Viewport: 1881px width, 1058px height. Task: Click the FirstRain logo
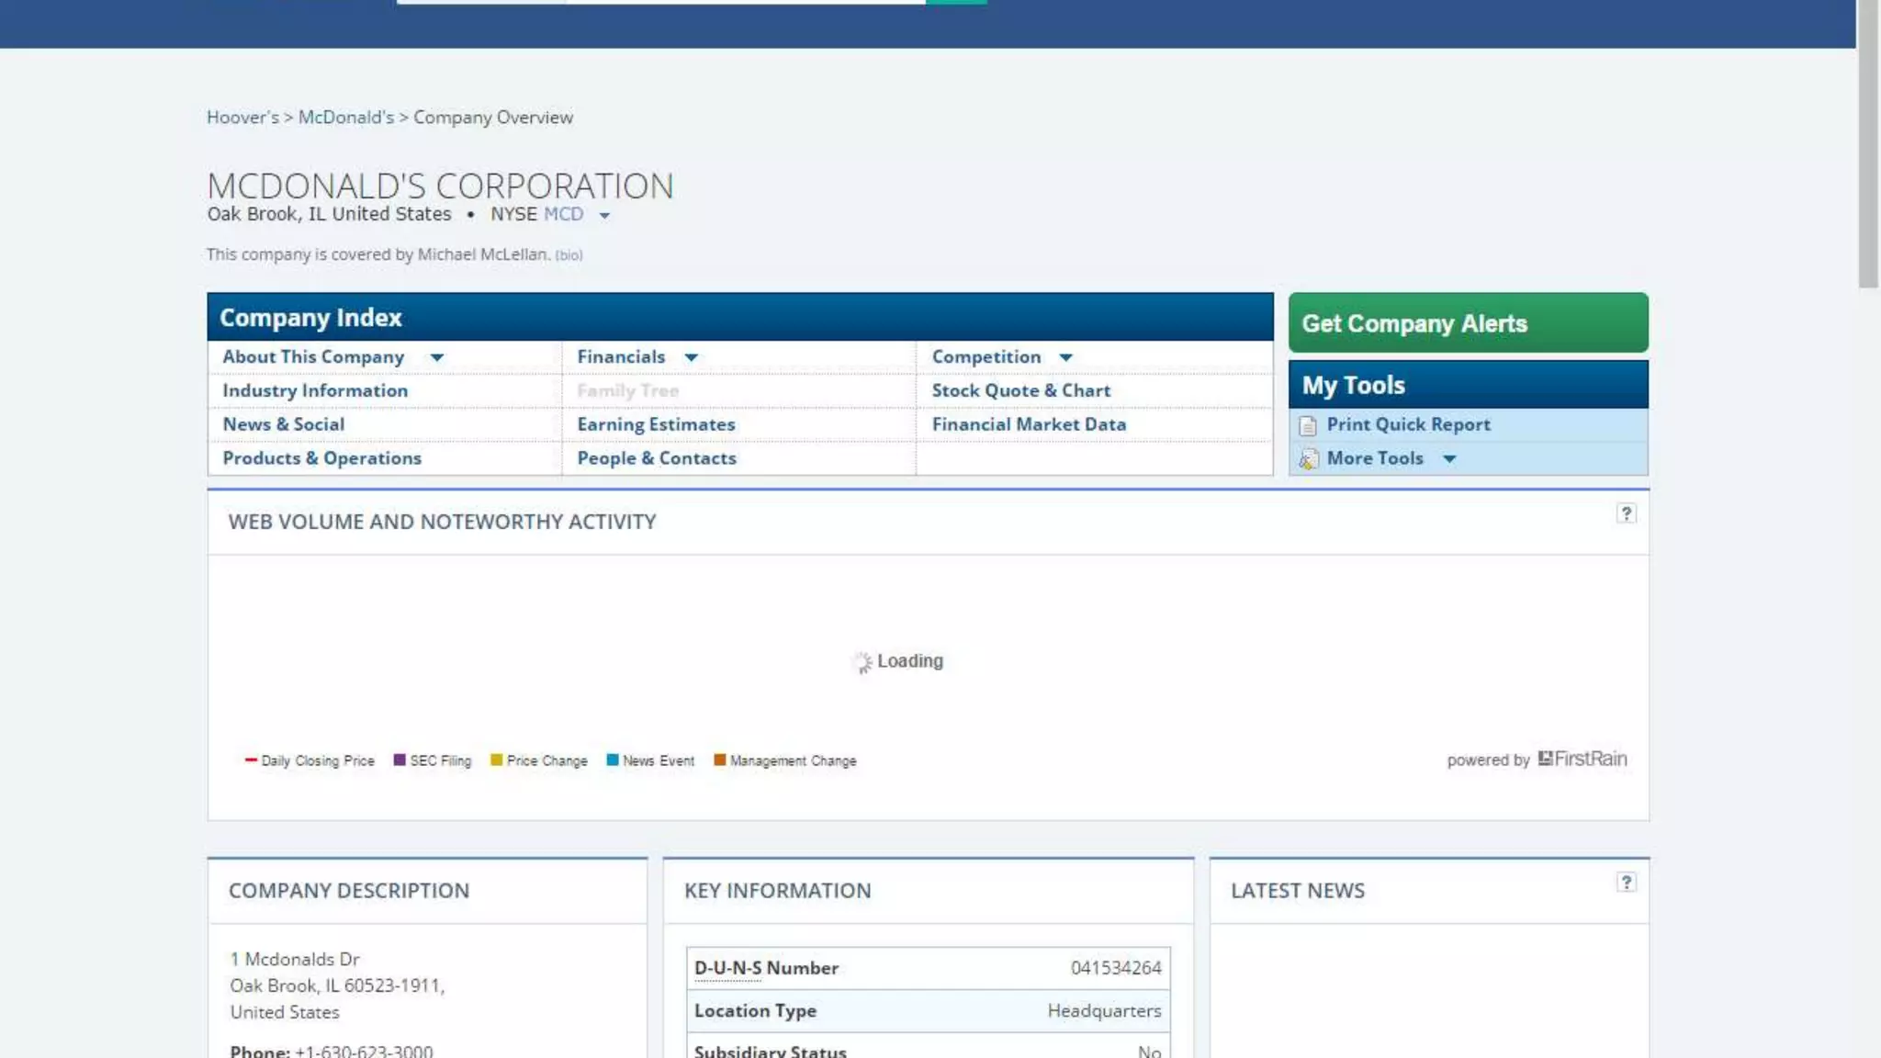pos(1582,759)
